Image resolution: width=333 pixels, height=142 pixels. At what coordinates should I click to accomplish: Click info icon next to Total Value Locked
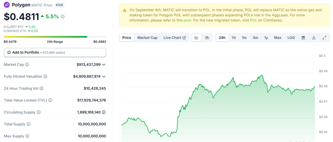(50, 100)
